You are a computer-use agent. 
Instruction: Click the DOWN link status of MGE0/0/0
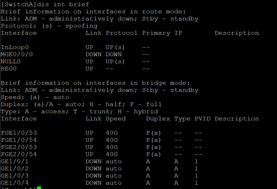pos(93,54)
